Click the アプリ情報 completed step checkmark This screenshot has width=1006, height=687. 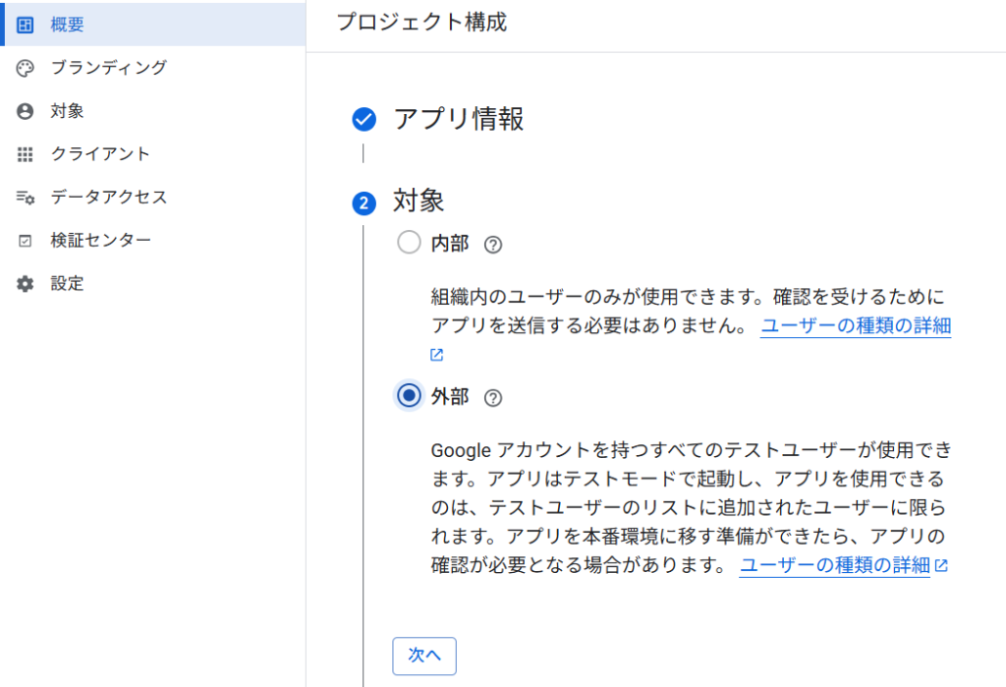point(363,120)
